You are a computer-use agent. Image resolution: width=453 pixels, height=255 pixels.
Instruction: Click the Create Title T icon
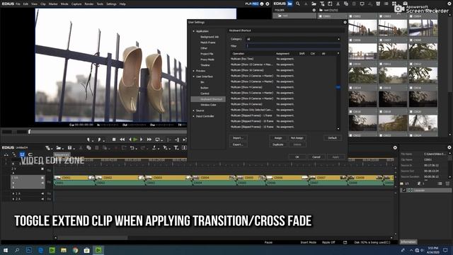tap(176, 148)
